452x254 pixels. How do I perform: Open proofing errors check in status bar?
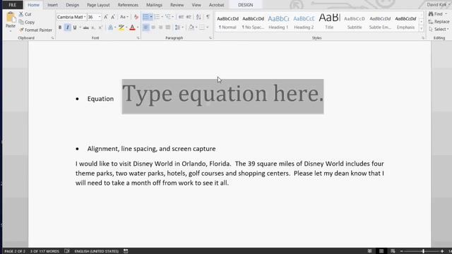(67, 251)
